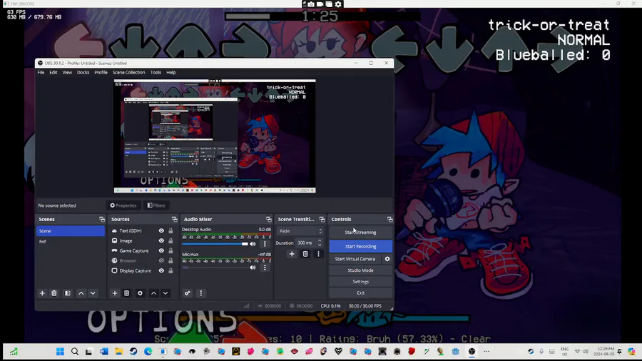642x361 pixels.
Task: Show the hidden Browser source
Action: [x=161, y=260]
